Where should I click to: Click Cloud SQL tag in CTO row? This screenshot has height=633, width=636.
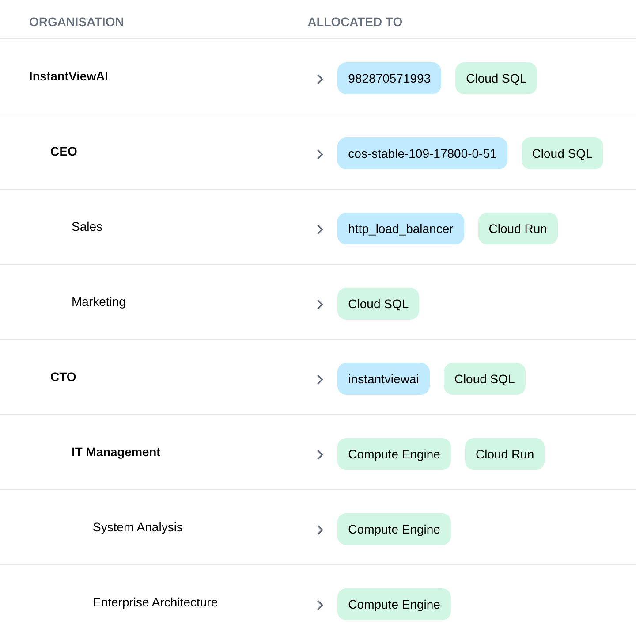tap(485, 379)
